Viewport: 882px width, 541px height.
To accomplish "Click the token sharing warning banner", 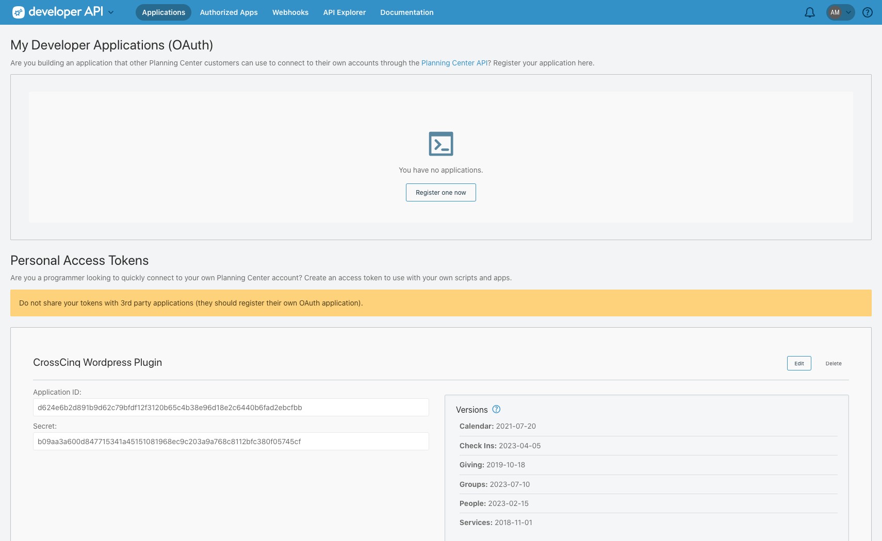I will coord(441,303).
